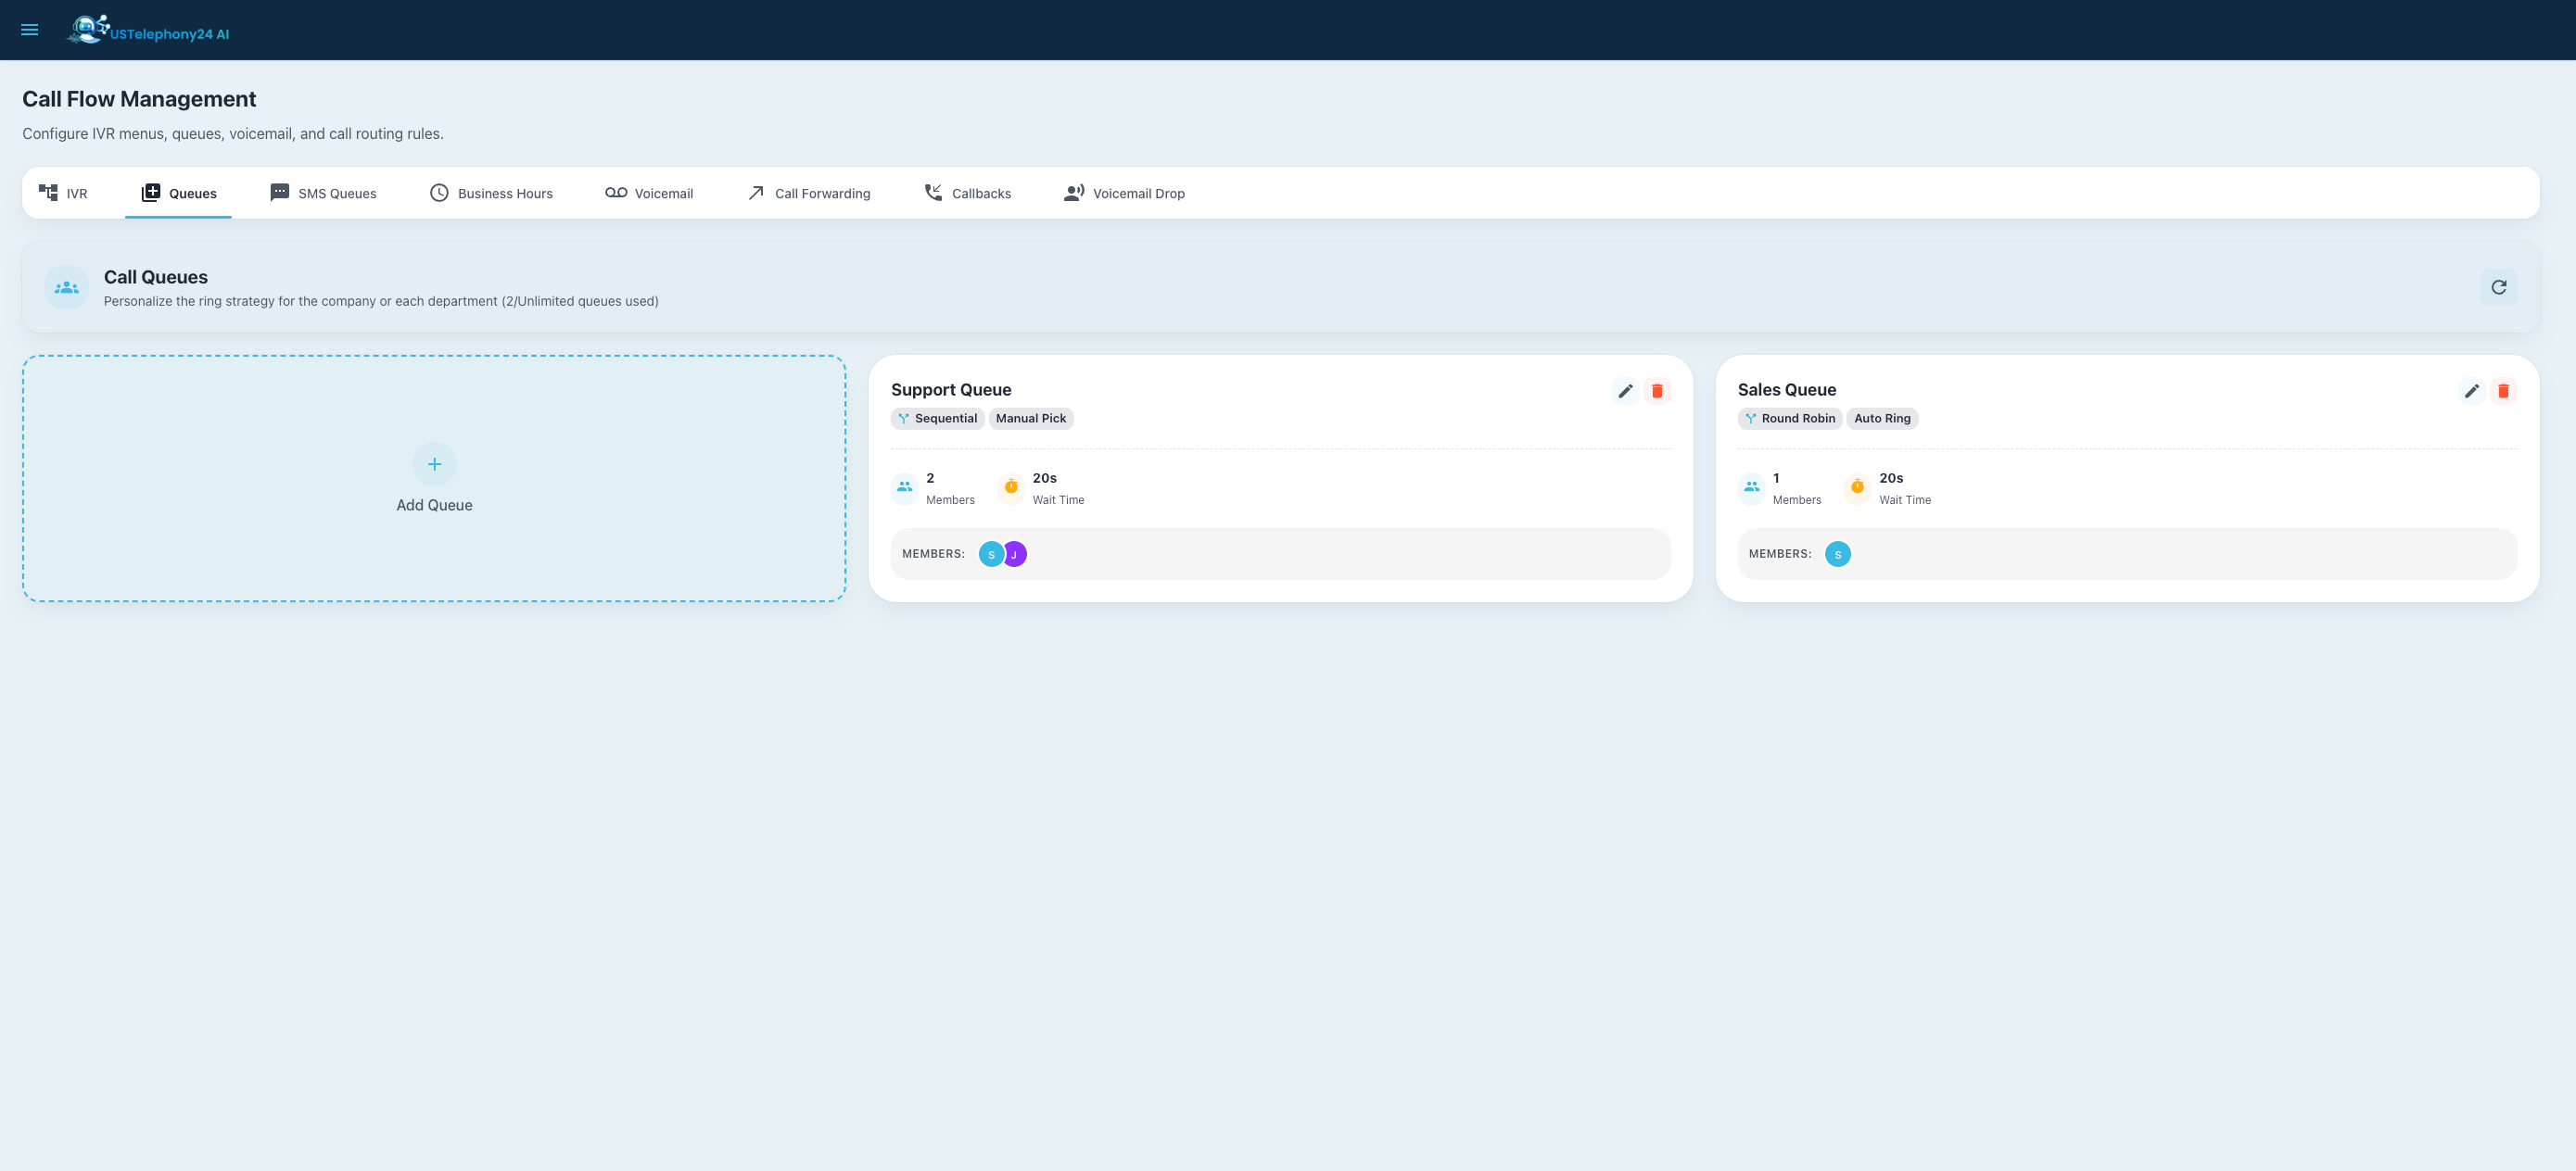Image resolution: width=2576 pixels, height=1171 pixels.
Task: Click the Add Queue card
Action: (434, 539)
